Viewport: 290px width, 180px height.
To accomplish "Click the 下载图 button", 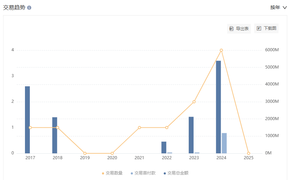I will pyautogui.click(x=266, y=28).
